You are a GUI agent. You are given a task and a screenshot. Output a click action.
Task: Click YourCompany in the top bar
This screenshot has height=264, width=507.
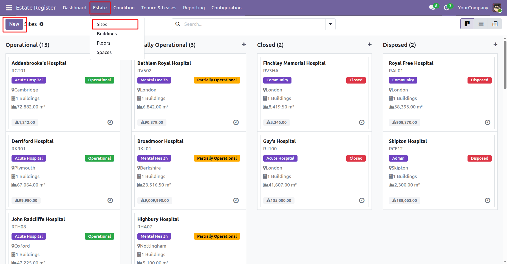click(x=473, y=8)
